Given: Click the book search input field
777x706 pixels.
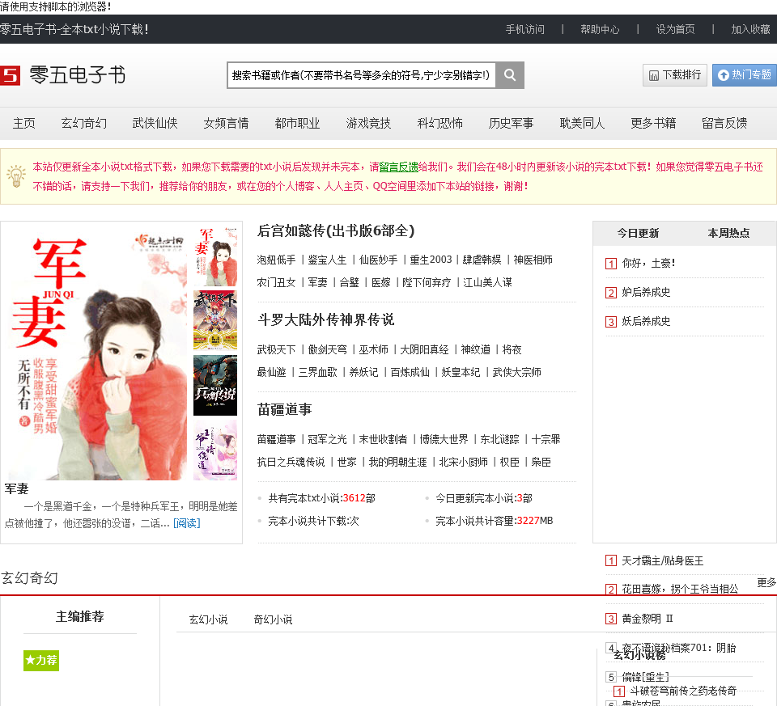Looking at the screenshot, I should 361,75.
